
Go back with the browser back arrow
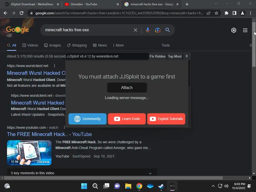(5, 13)
